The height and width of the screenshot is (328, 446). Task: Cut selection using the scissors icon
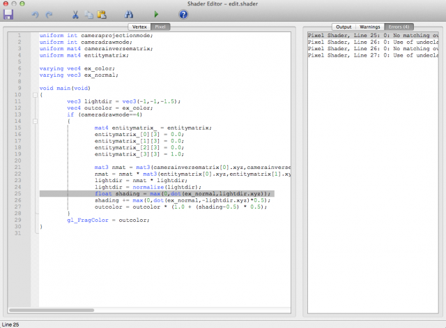(x=75, y=13)
